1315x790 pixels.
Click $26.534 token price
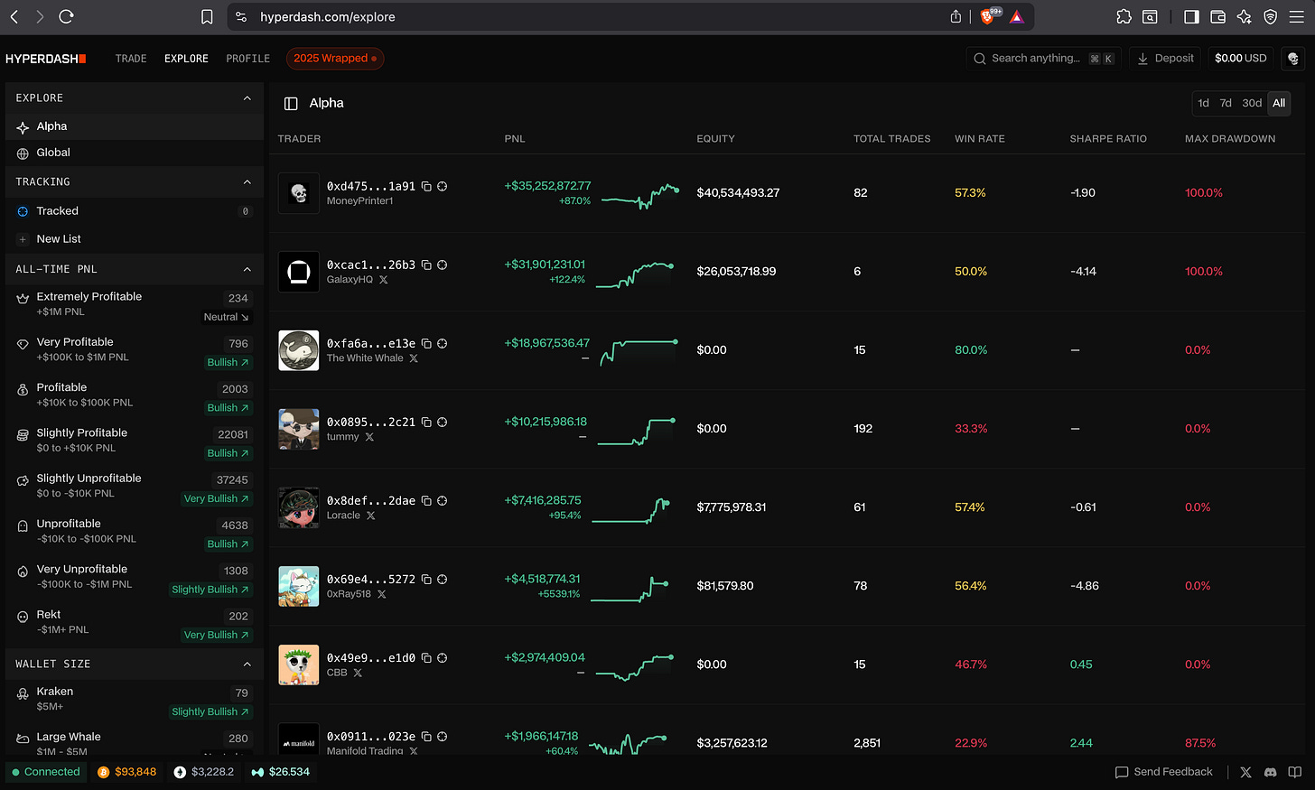281,772
